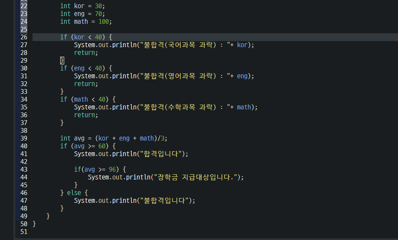The height and width of the screenshot is (240, 398).
Task: Click the closing brace on line 50
Action: tap(34, 224)
